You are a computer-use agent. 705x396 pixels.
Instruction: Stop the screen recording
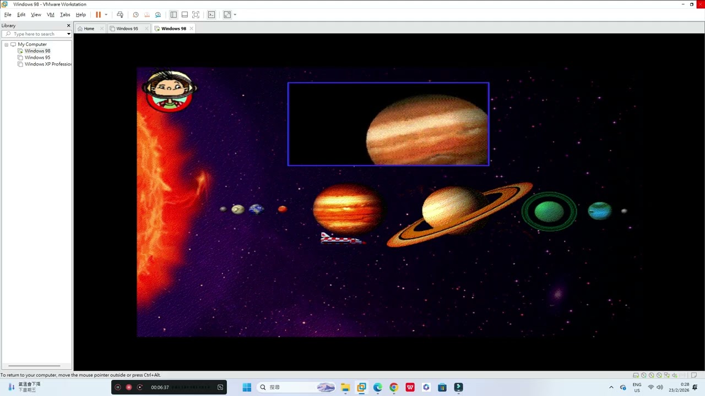(129, 387)
